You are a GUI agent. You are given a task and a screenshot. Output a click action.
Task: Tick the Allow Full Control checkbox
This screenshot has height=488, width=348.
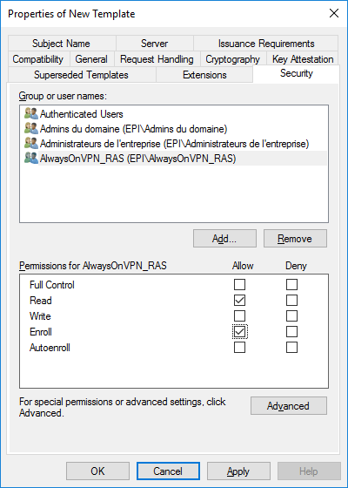tap(239, 284)
